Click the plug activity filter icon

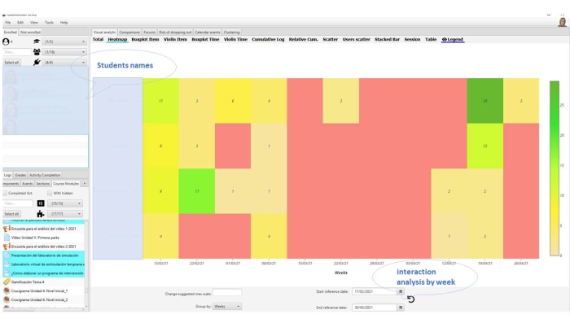[37, 62]
